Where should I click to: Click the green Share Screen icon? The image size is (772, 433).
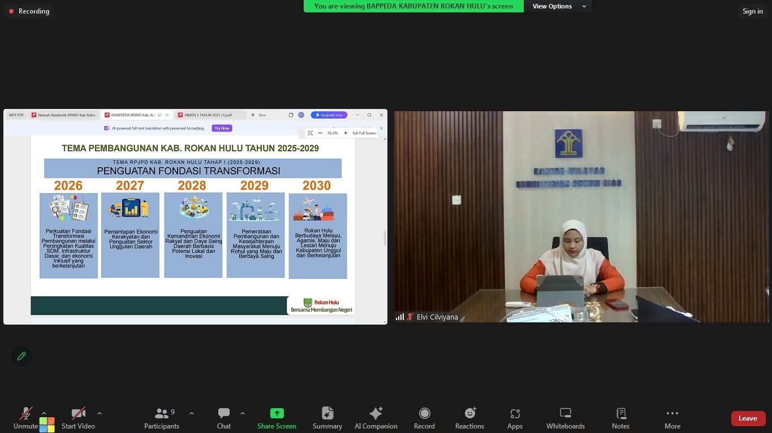tap(277, 413)
